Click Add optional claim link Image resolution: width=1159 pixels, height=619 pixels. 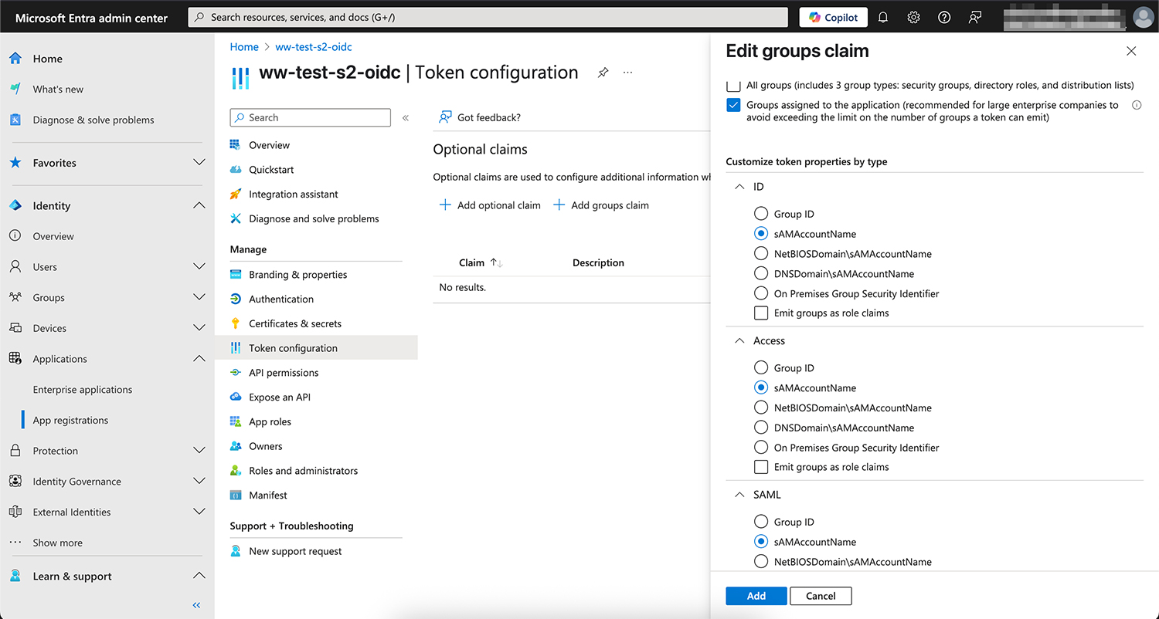(490, 205)
